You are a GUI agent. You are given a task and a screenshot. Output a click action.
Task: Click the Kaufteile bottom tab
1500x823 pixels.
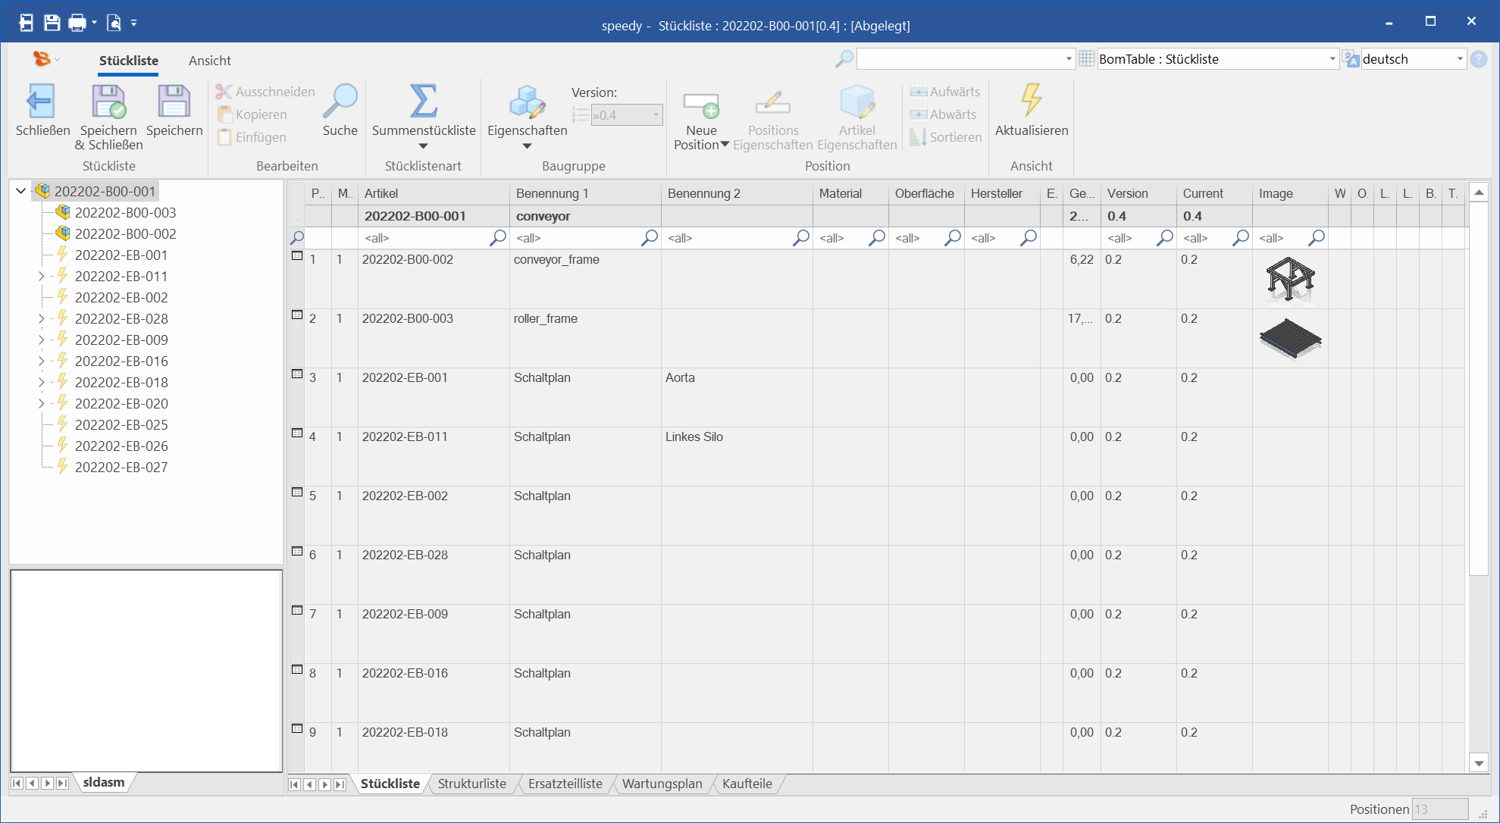click(747, 784)
